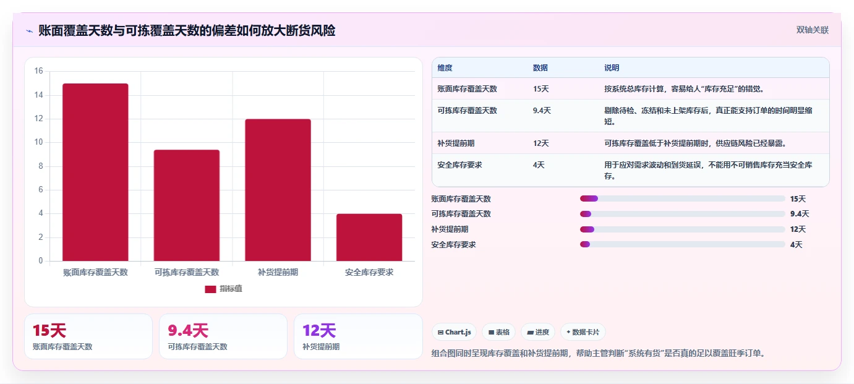Click the 9.4天 value in table
This screenshot has width=854, height=384.
coord(542,111)
